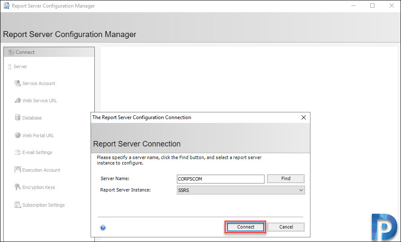Click the Database cylinder icon

click(17, 117)
